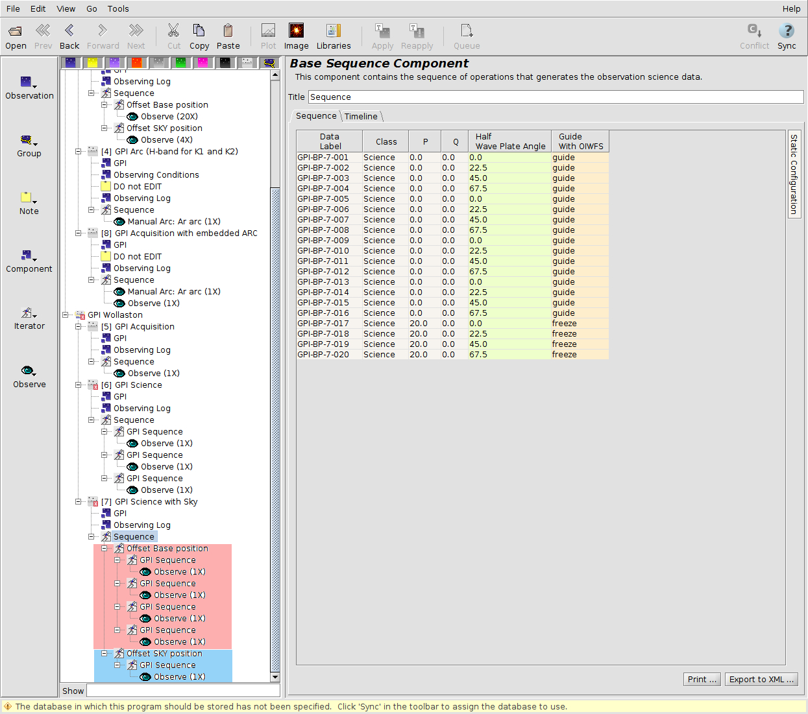This screenshot has width=808, height=714.
Task: Collapse the pink-highlighted Offset Base position node
Action: point(104,549)
